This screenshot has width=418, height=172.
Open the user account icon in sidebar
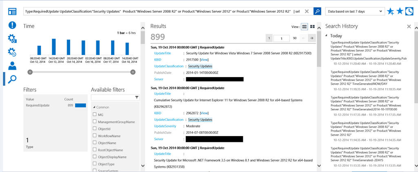(x=13, y=65)
